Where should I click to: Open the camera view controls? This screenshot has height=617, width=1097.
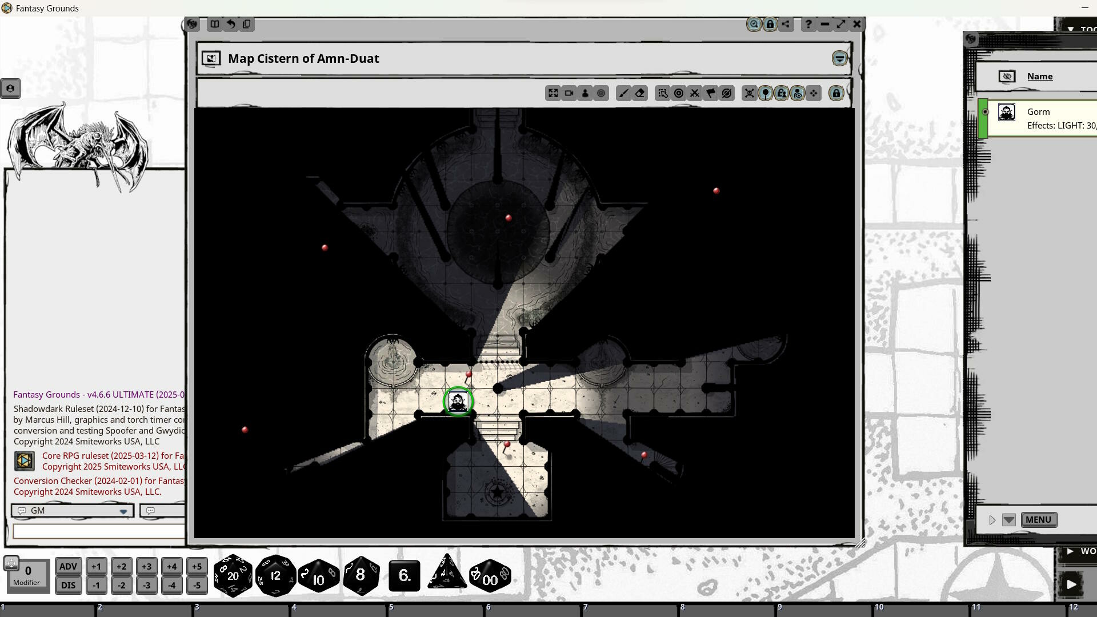(x=568, y=93)
